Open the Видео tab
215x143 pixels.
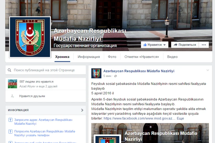pyautogui.click(x=172, y=57)
